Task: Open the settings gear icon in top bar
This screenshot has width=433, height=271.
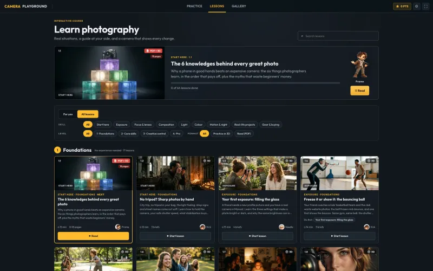Action: [x=416, y=6]
